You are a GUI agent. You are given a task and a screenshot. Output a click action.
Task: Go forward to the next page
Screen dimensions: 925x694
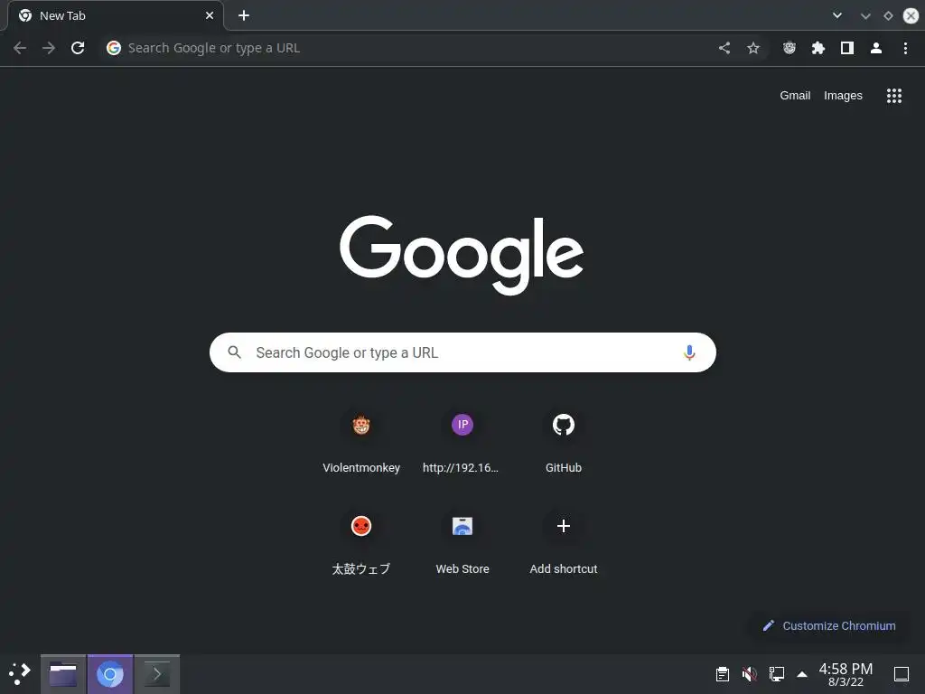(x=49, y=48)
